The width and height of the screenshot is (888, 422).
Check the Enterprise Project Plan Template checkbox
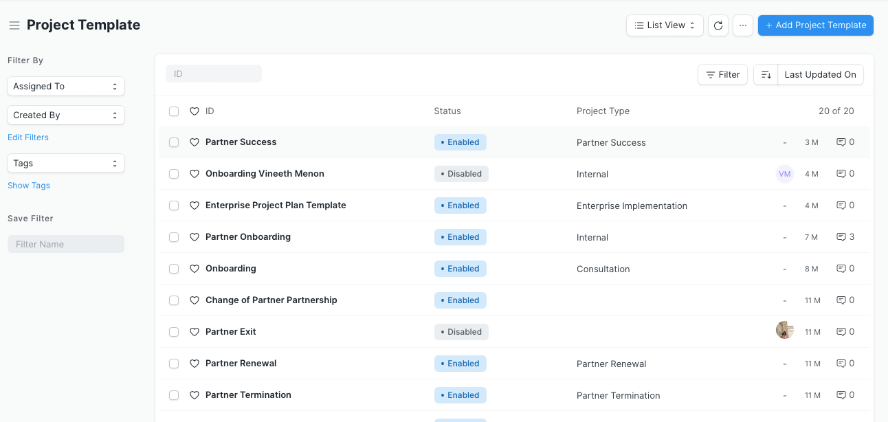point(174,206)
